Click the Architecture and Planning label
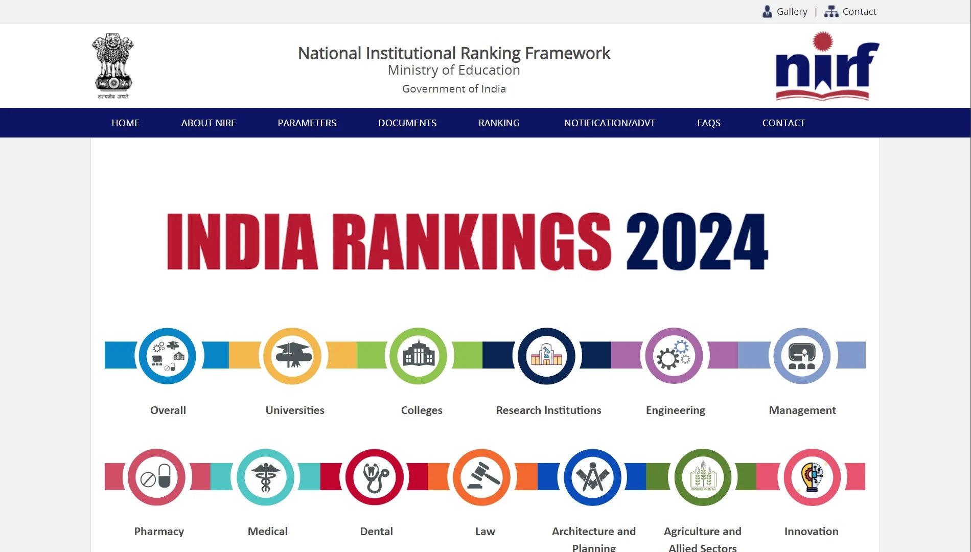Screen dimensions: 971x552 594,539
